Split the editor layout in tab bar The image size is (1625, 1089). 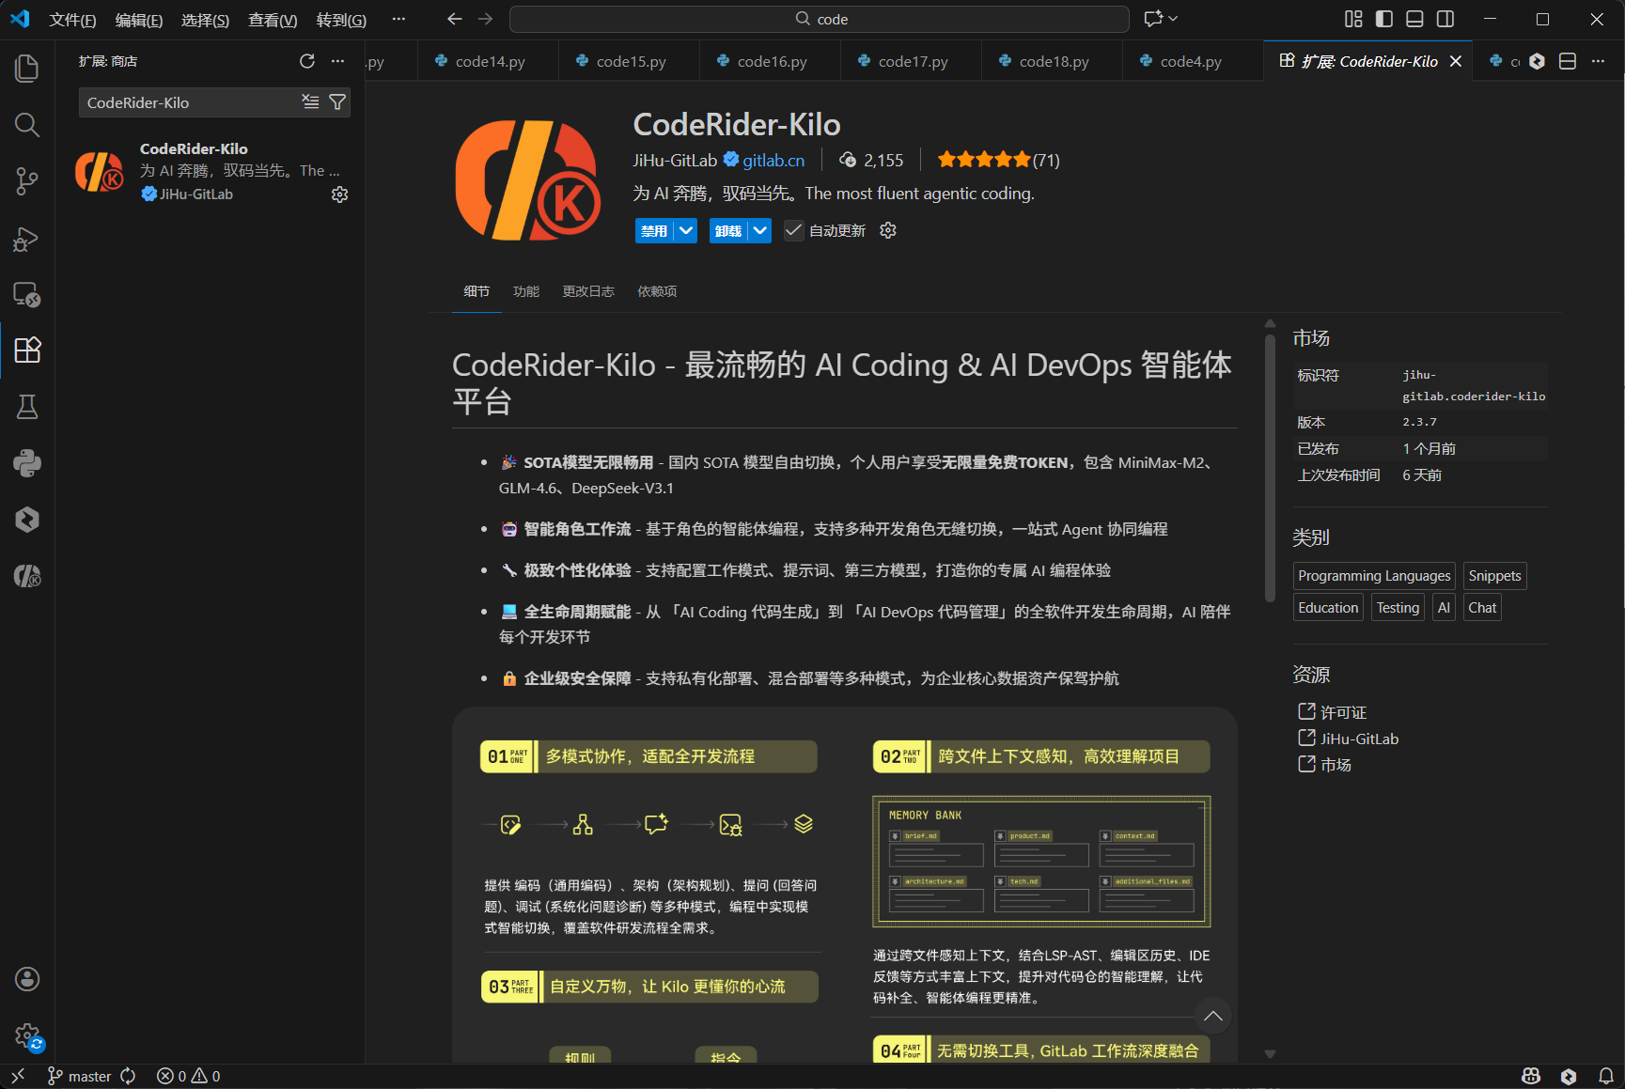click(1568, 61)
